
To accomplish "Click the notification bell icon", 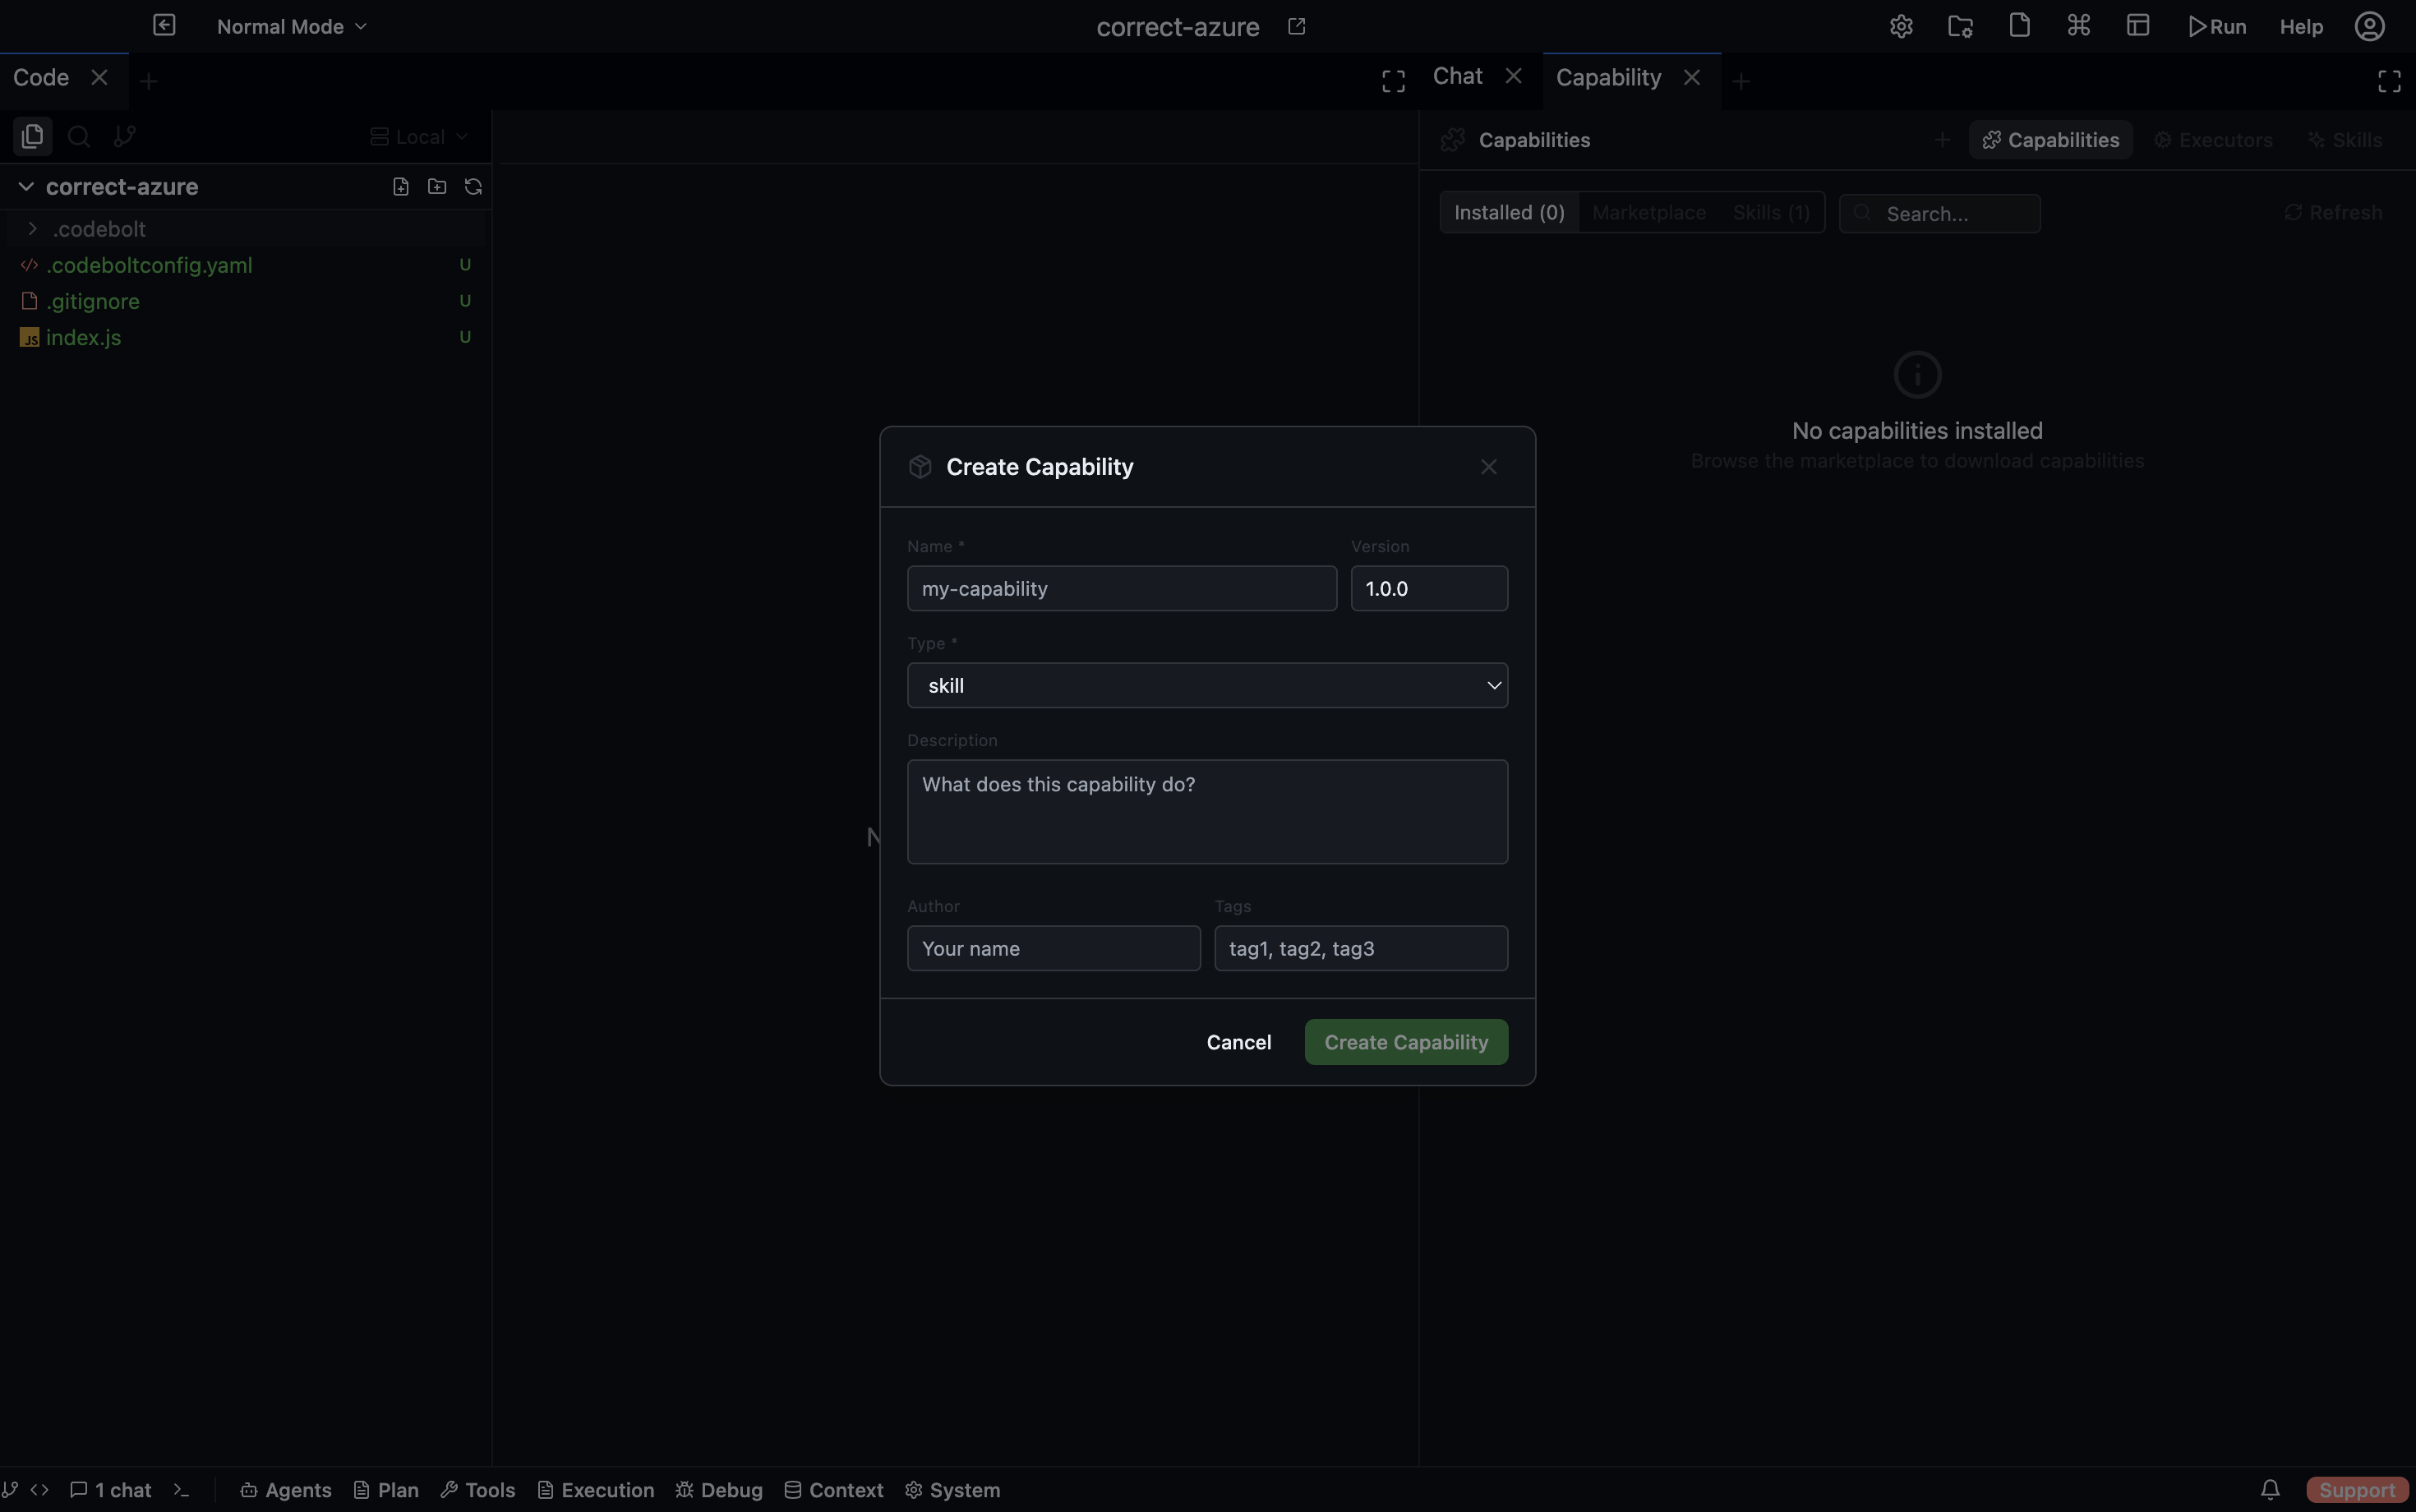I will (2270, 1490).
